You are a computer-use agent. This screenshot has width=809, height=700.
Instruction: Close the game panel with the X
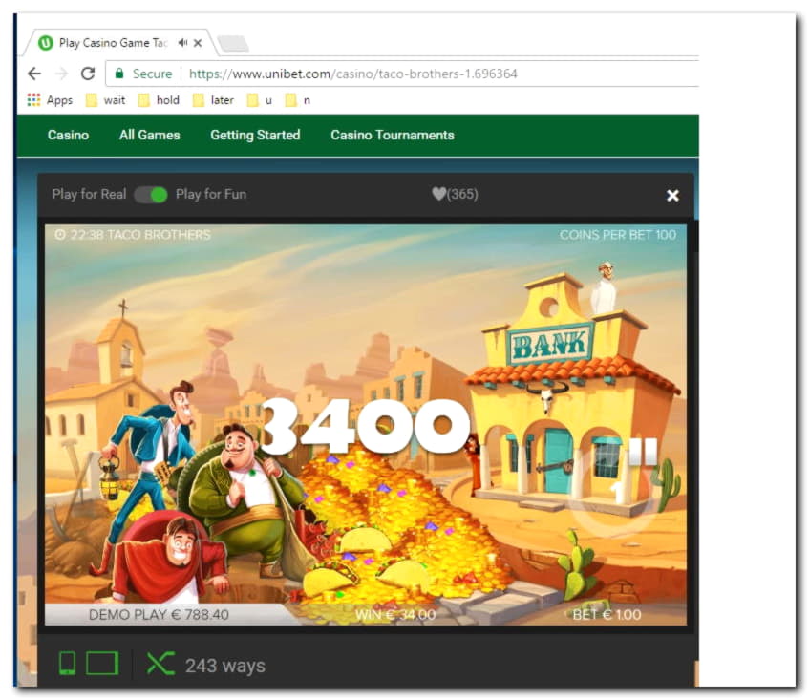tap(672, 196)
